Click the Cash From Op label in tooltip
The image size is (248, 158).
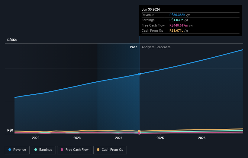152,31
